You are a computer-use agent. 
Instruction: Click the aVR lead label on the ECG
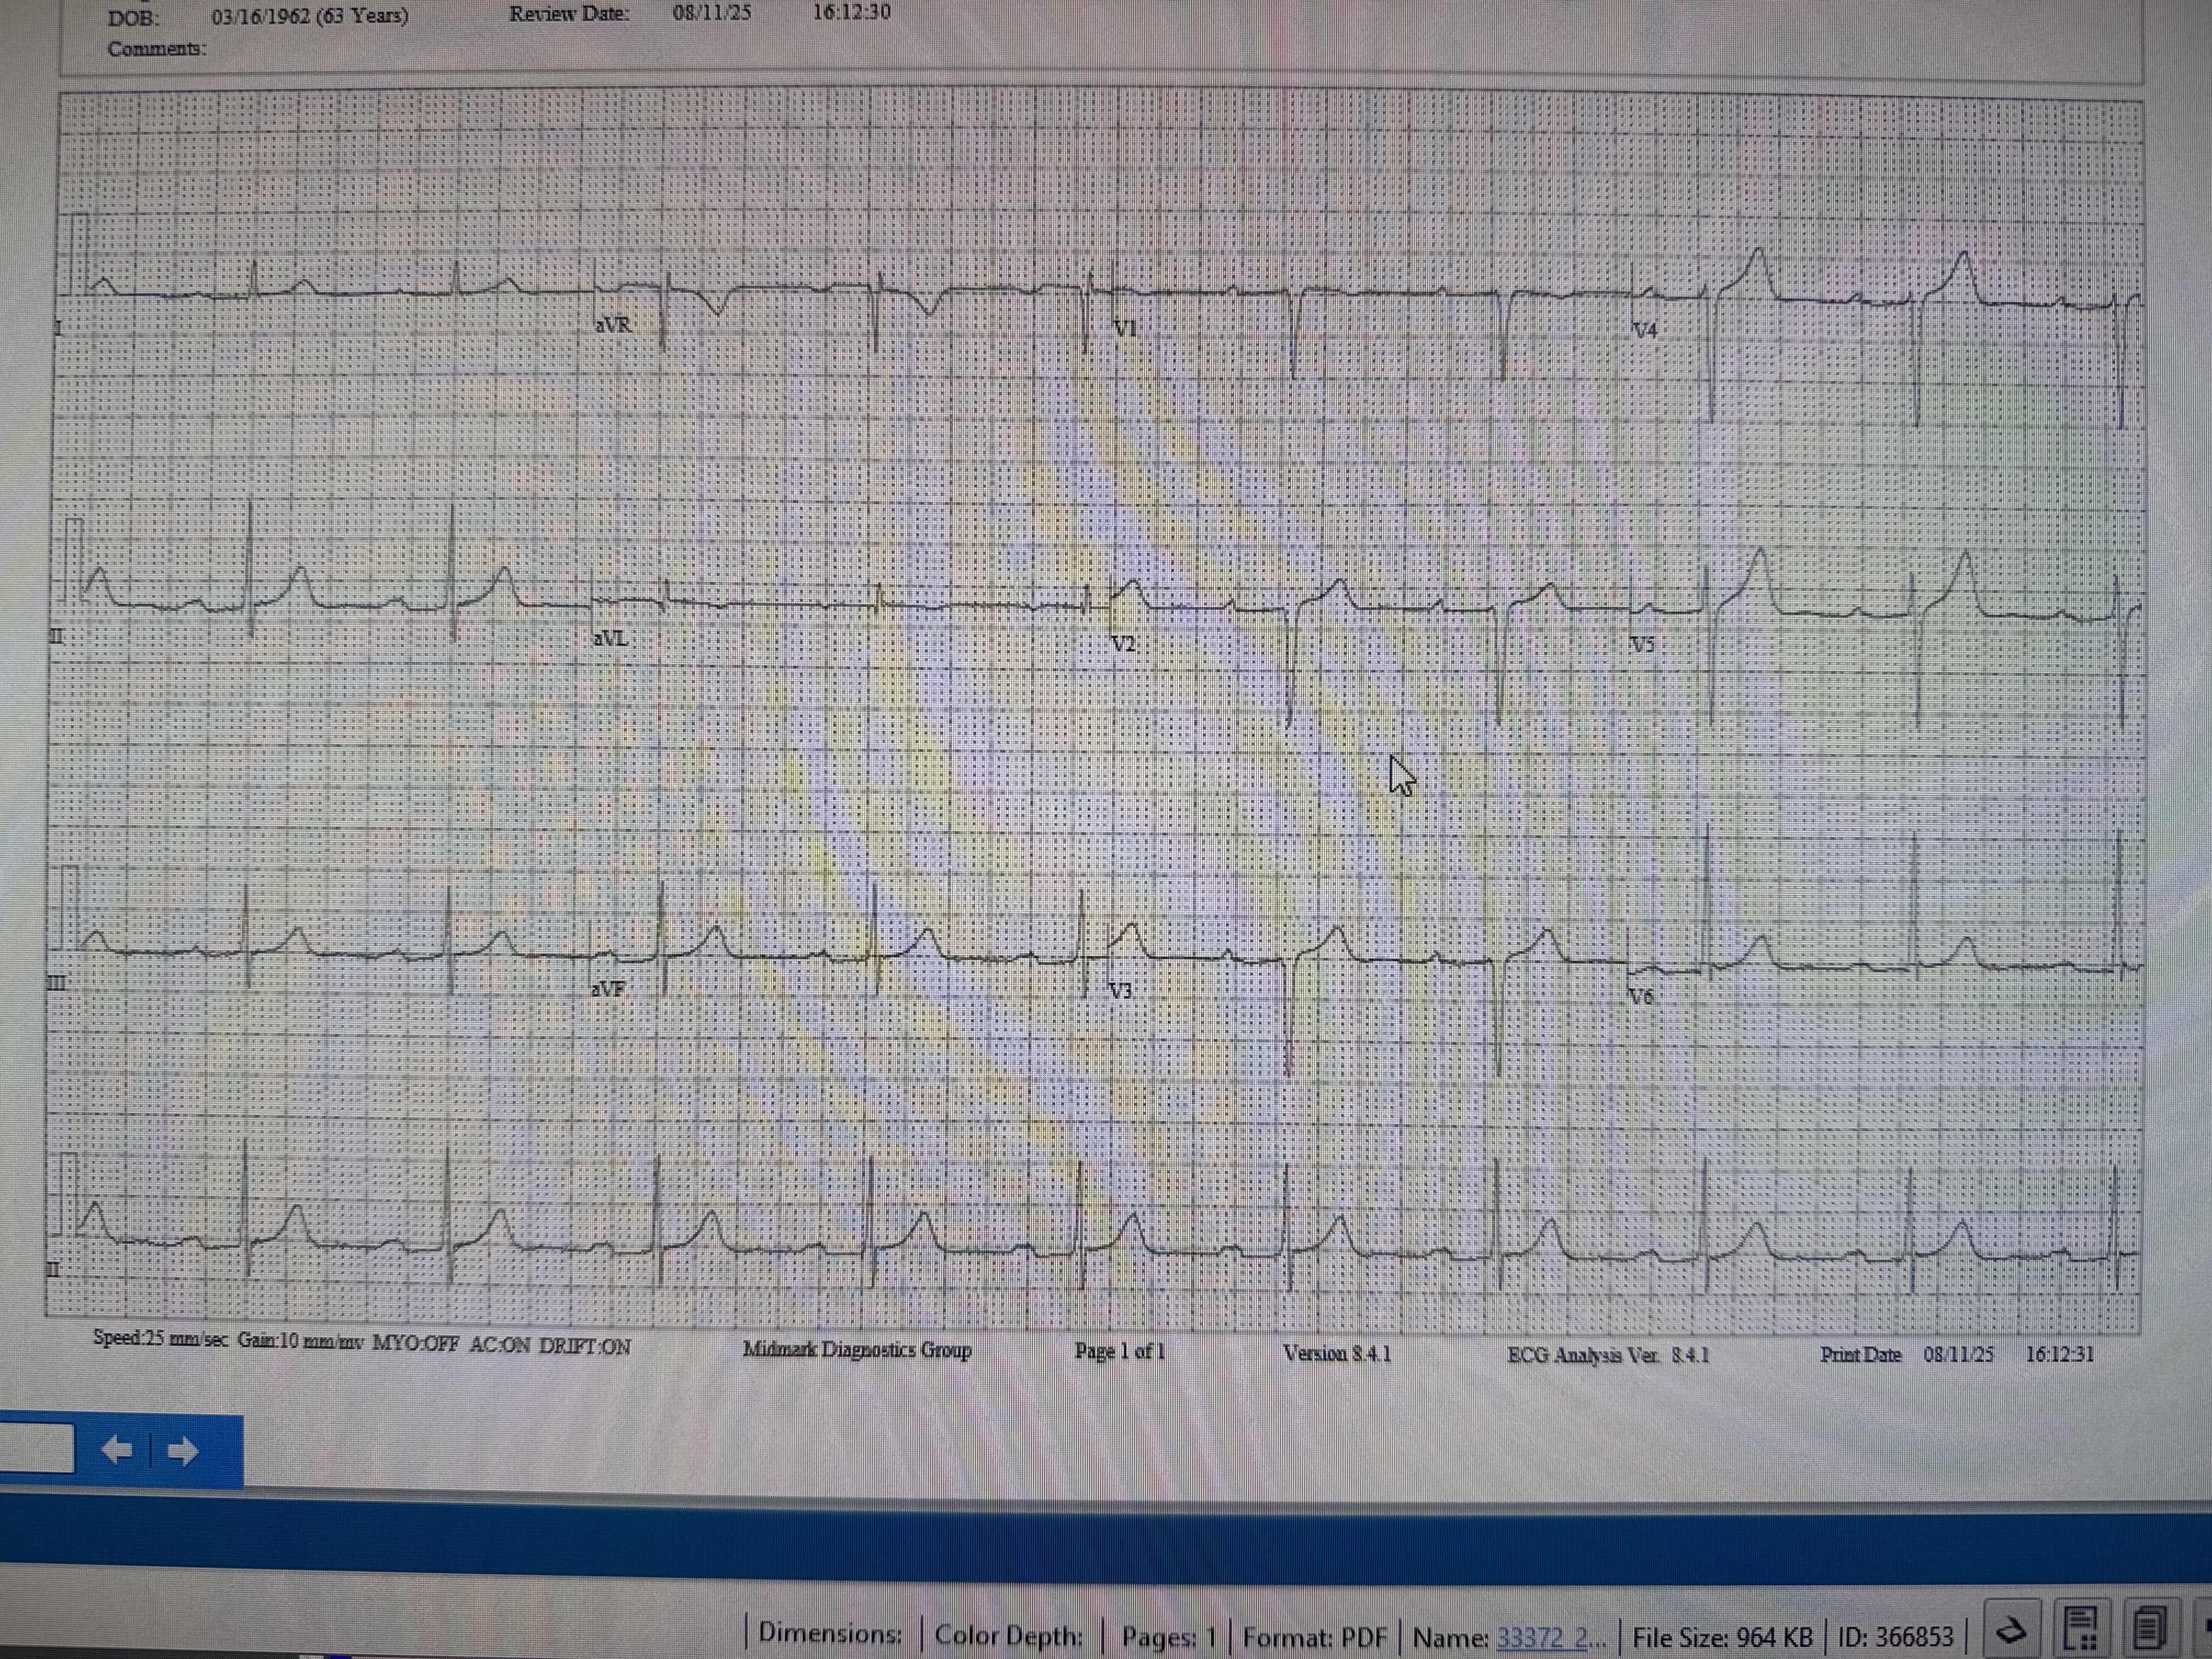coord(613,325)
